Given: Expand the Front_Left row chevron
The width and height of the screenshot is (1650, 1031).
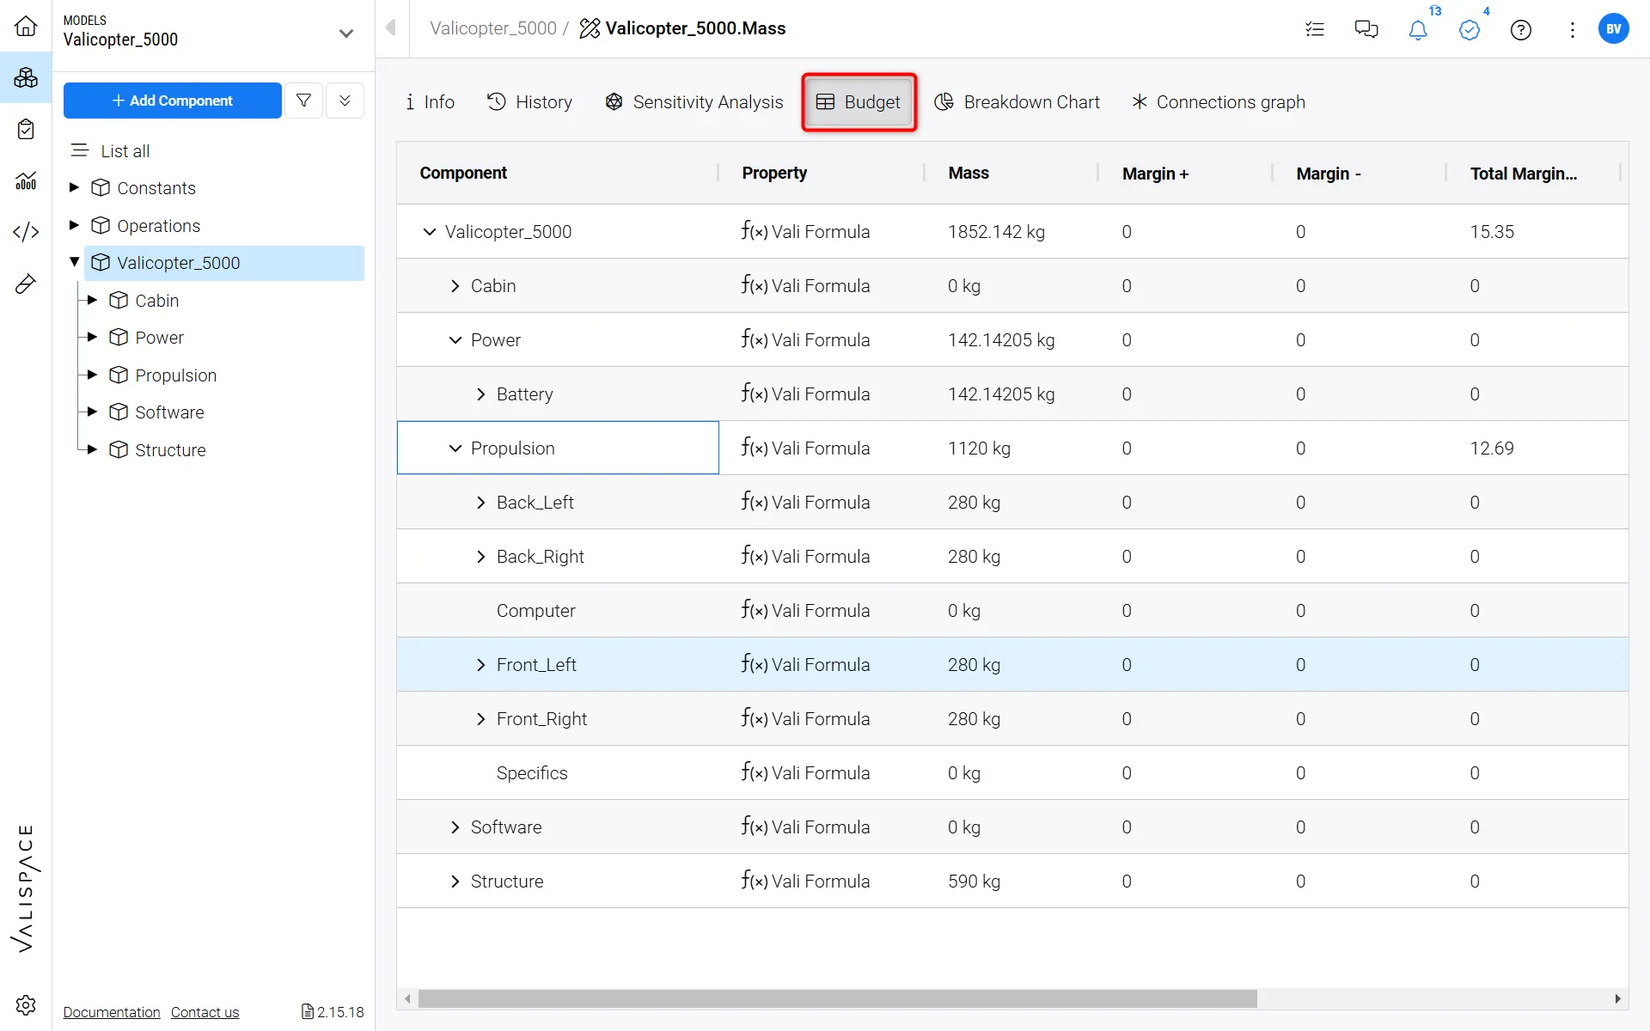Looking at the screenshot, I should [x=481, y=665].
